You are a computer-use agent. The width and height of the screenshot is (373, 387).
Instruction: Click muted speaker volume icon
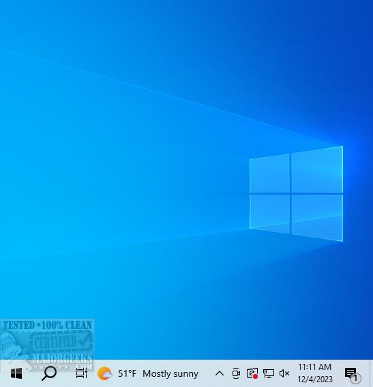(x=284, y=373)
